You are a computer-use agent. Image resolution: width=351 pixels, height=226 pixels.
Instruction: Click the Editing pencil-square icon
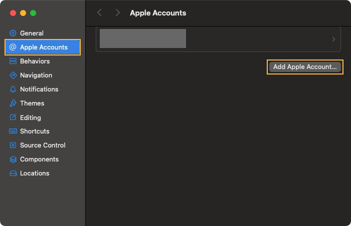13,117
